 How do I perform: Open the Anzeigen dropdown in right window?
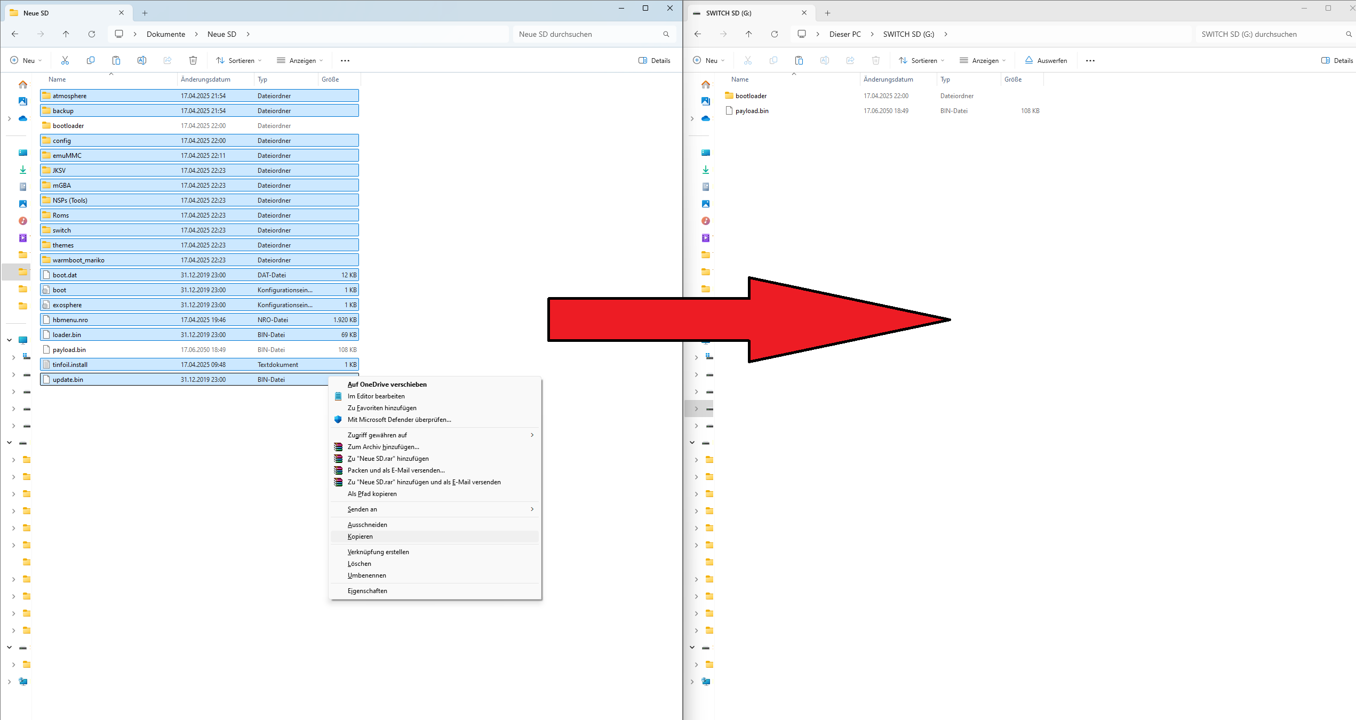coord(982,60)
